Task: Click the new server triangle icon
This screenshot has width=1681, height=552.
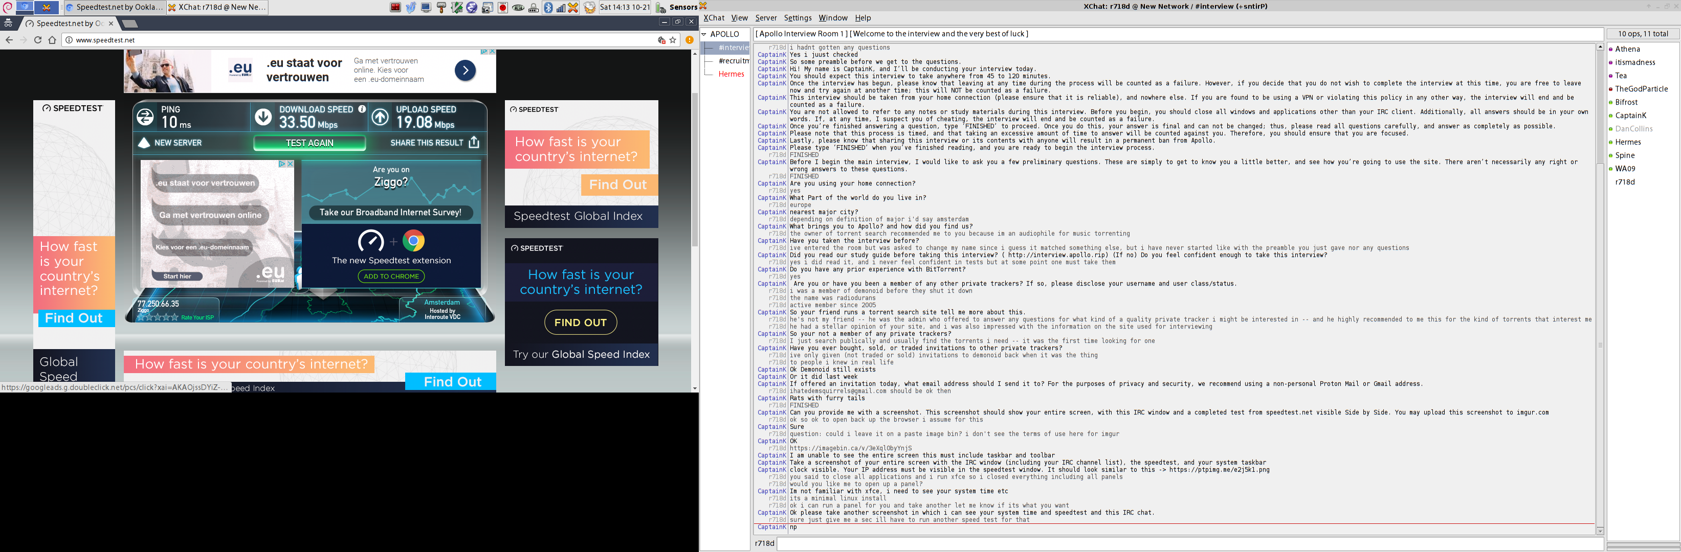Action: [x=144, y=143]
